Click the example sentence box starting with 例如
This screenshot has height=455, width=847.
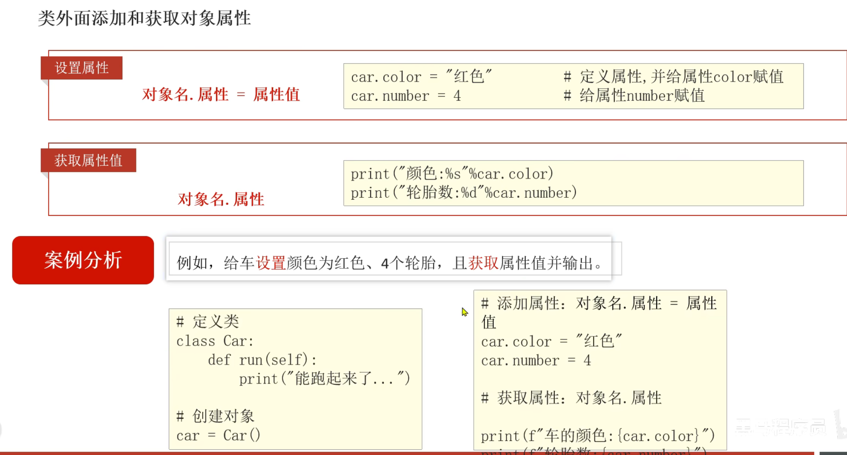389,263
